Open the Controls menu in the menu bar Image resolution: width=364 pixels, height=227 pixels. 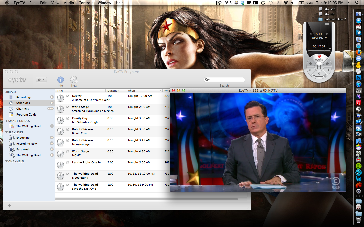coord(86,3)
